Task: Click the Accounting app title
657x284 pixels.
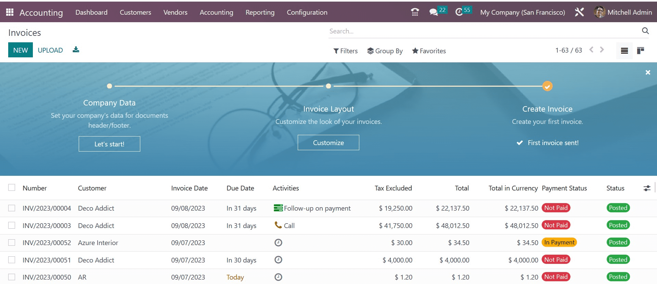Action: (41, 13)
